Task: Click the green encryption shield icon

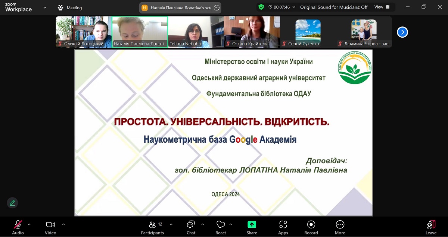Action: pos(261,7)
